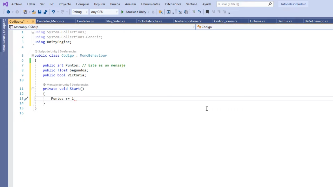333x187 pixels.
Task: Open file with the folder icon
Action: click(34, 12)
